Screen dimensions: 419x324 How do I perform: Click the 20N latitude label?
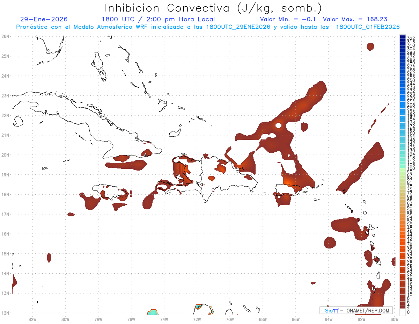pyautogui.click(x=5, y=155)
